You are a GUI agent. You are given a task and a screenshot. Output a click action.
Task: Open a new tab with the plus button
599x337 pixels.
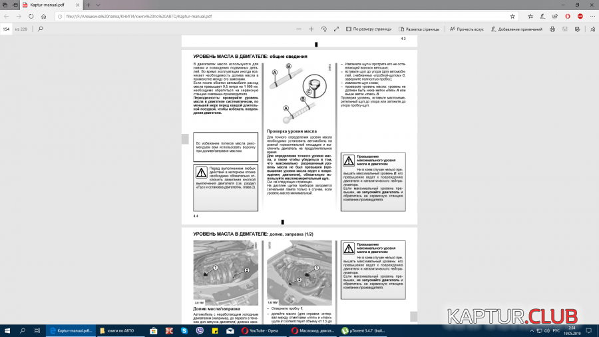tap(89, 5)
